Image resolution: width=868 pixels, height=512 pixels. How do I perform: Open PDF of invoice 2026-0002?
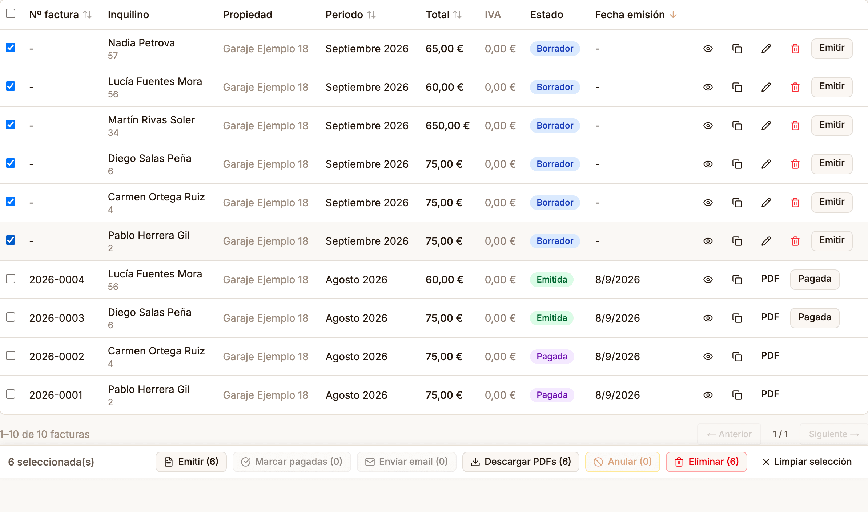coord(770,355)
